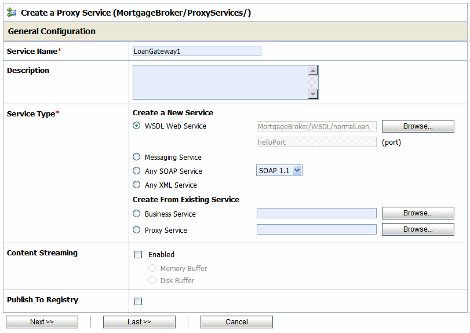470x333 pixels.
Task: Click the Last >> button
Action: 140,322
